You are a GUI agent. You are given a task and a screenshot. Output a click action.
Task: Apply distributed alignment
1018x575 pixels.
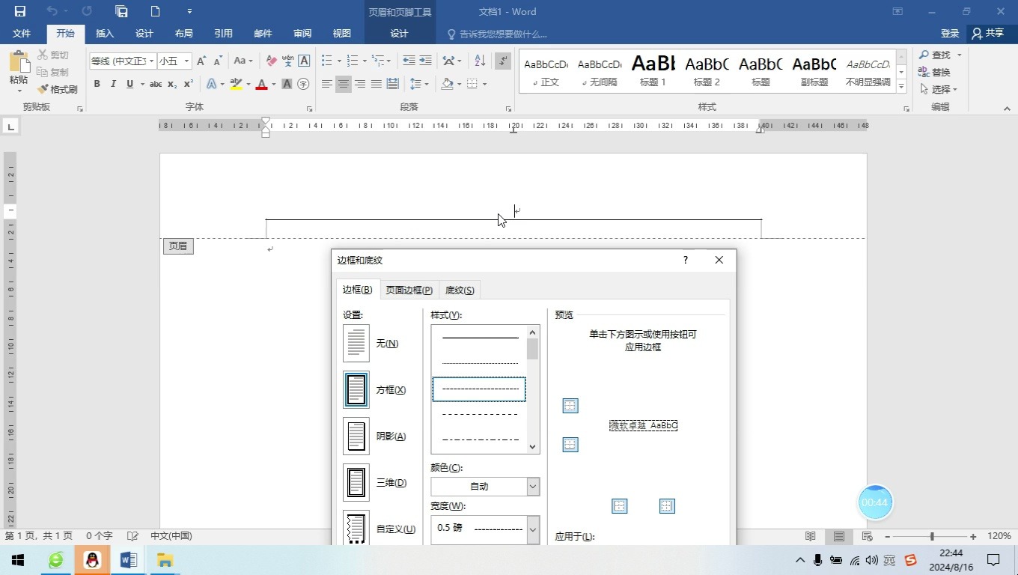[392, 84]
